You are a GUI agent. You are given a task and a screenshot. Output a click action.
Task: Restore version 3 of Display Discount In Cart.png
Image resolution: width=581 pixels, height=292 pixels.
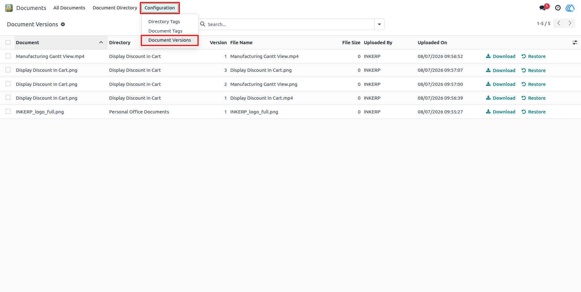533,70
